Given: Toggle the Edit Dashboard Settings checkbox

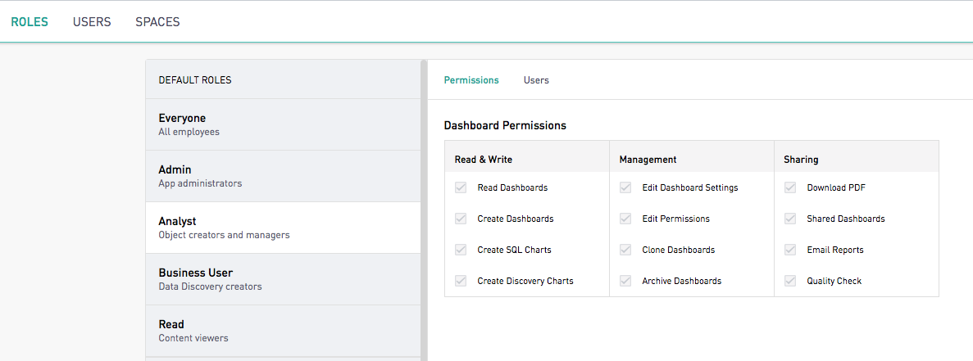Looking at the screenshot, I should [x=625, y=187].
